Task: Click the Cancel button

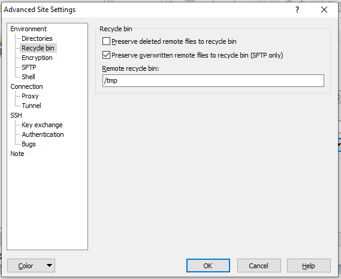Action: [x=259, y=265]
